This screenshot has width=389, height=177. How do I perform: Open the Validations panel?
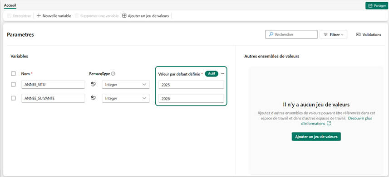tap(369, 35)
